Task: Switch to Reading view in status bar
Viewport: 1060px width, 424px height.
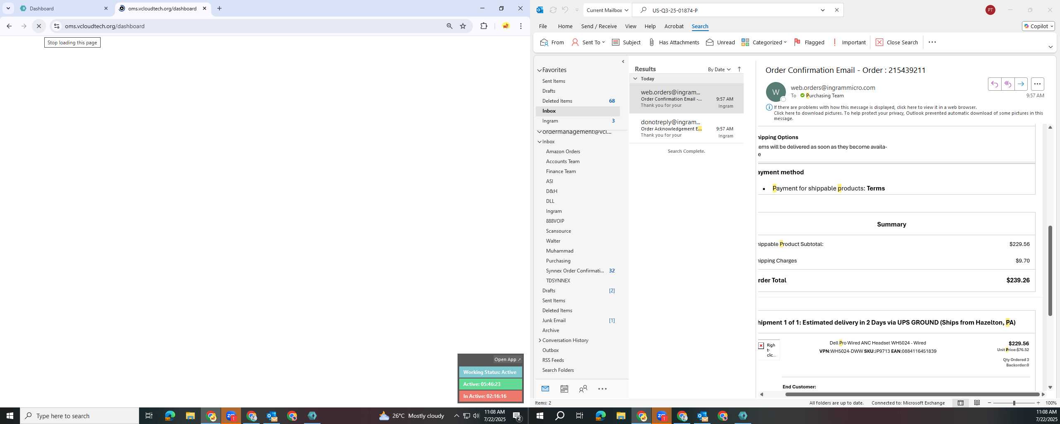Action: (977, 403)
